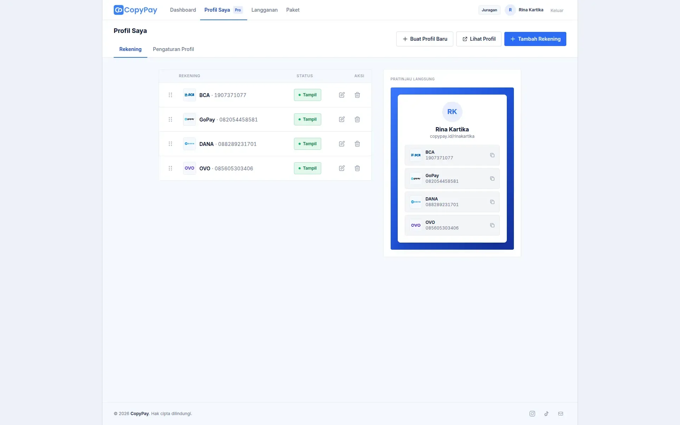Screen dimensions: 680x425
Task: Open the email icon in the footer
Action: pyautogui.click(x=561, y=414)
